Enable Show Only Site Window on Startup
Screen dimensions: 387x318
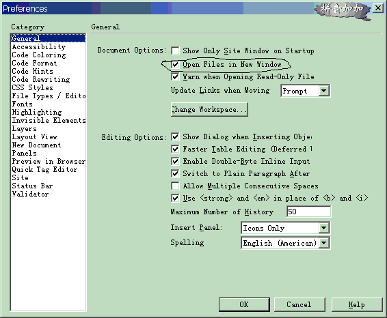(175, 50)
